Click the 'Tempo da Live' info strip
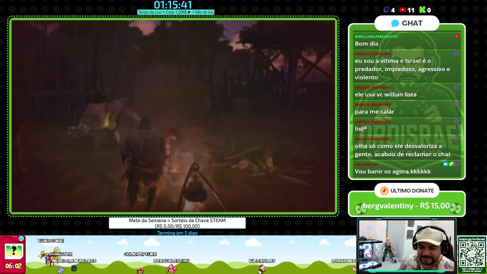Screen dimensions: 487x274 click(176, 12)
